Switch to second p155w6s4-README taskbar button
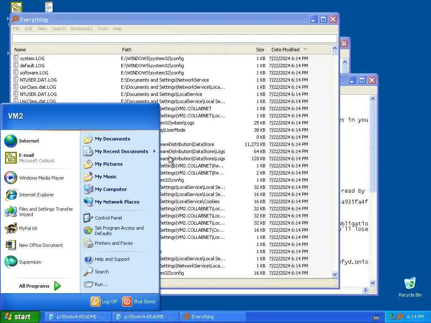Screen dimensions: 431x323 pyautogui.click(x=145, y=317)
